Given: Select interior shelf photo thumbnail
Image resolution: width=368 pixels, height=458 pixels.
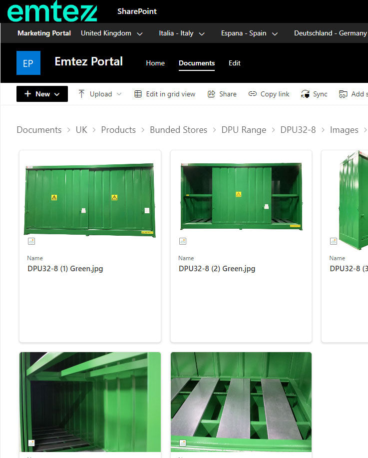Looking at the screenshot, I should tap(90, 402).
